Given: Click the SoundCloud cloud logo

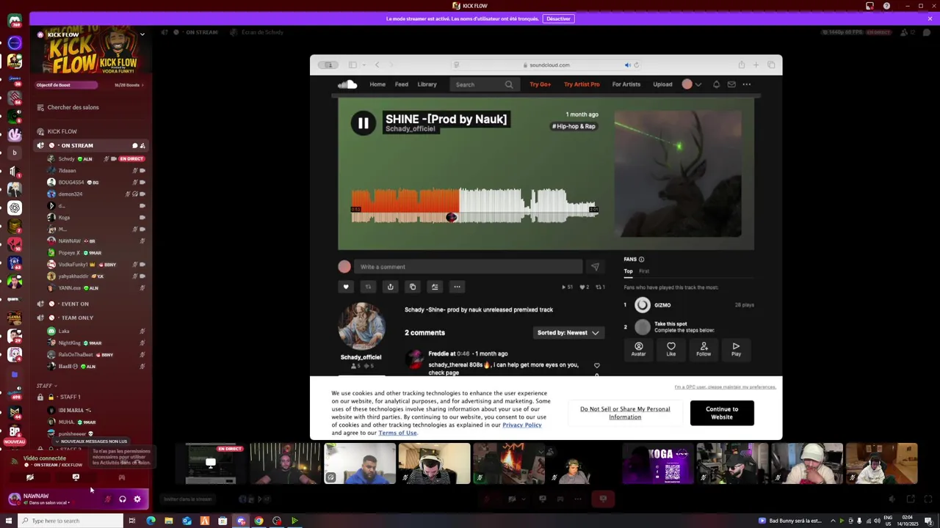Looking at the screenshot, I should (347, 84).
